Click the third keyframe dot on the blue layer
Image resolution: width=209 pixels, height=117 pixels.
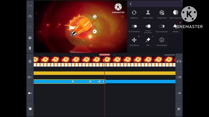[99, 82]
